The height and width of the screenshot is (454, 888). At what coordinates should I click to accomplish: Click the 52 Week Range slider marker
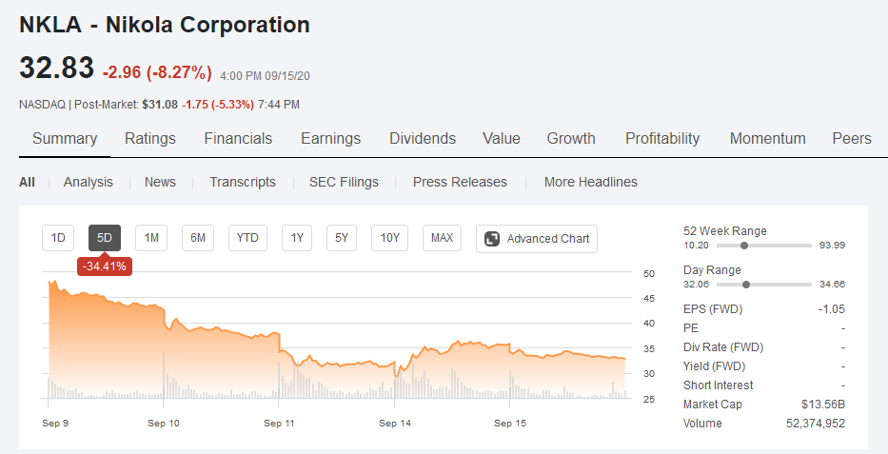coord(744,246)
